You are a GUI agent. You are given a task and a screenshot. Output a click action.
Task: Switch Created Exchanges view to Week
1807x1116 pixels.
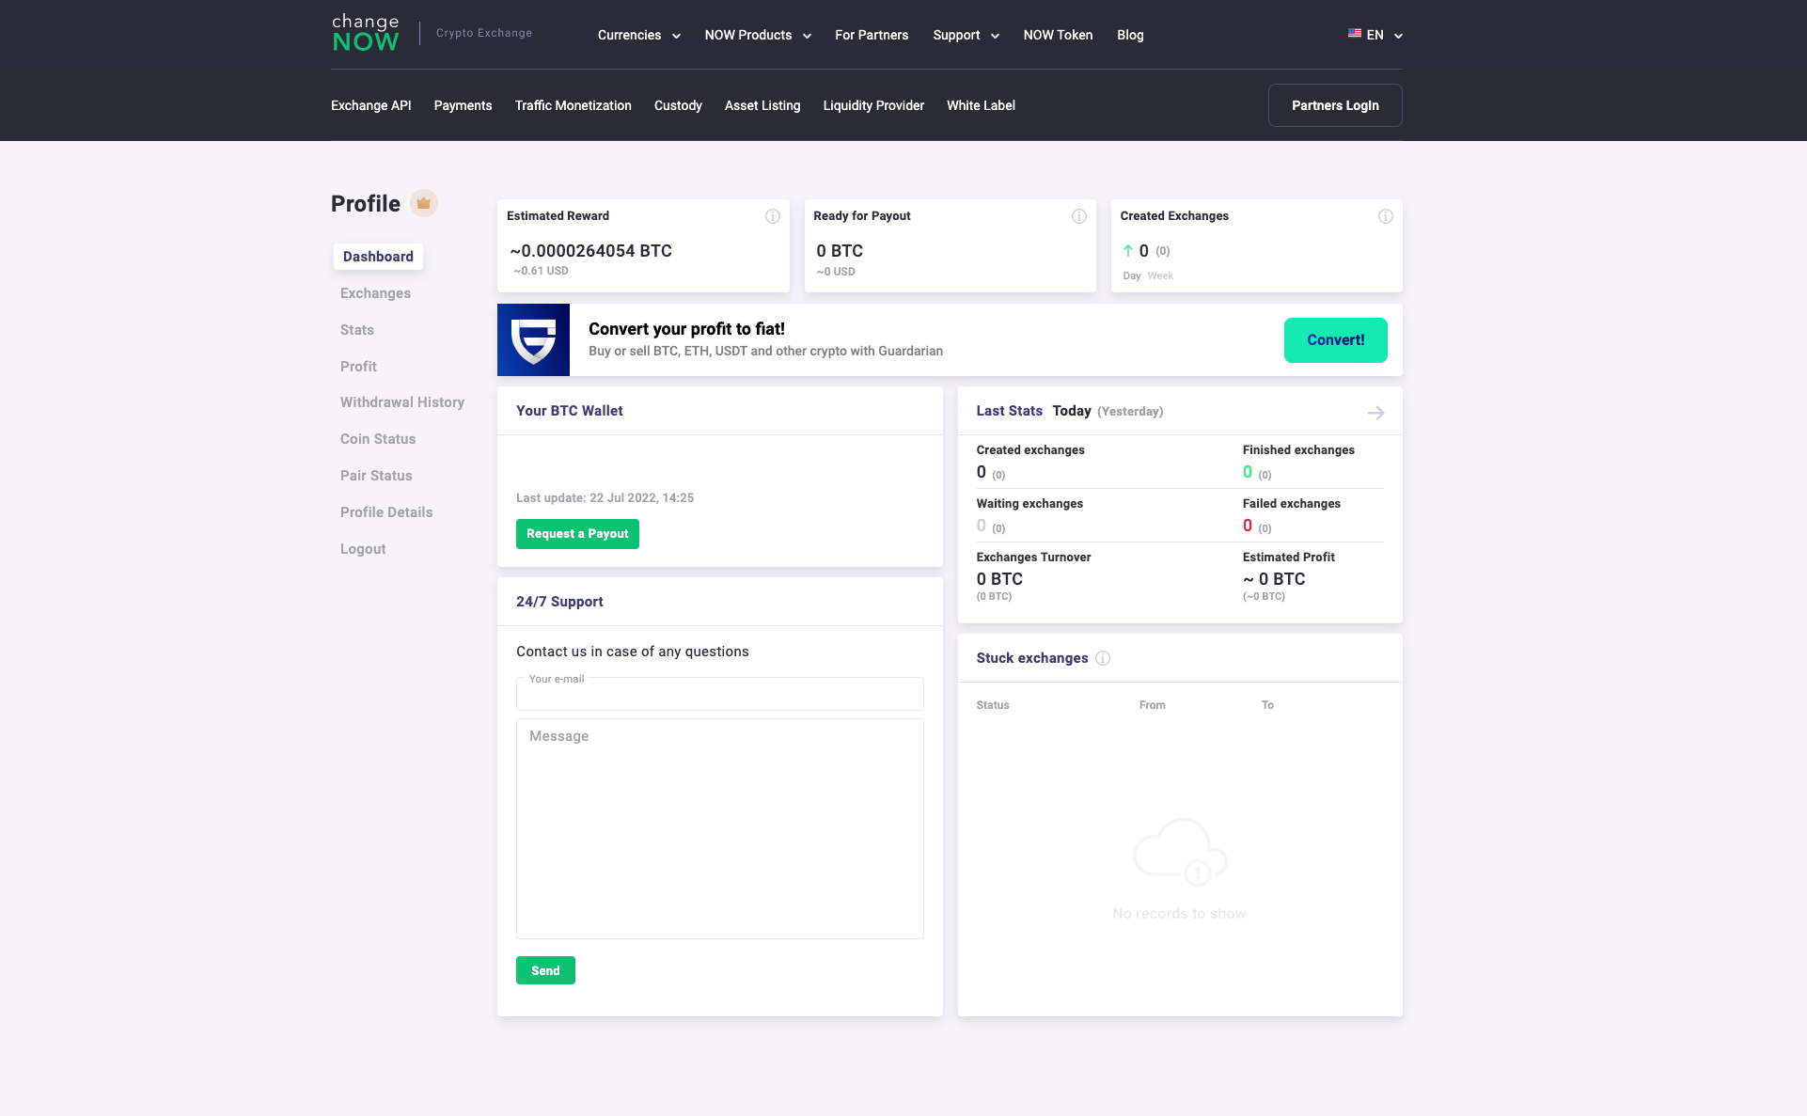point(1161,275)
